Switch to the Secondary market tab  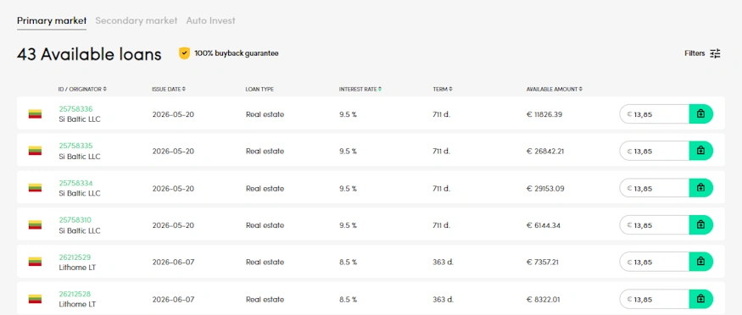click(137, 21)
